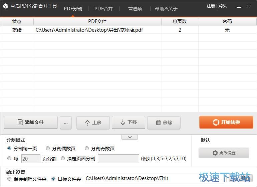
Task: Select the 分割奇数页 radio button
Action: coord(87,149)
